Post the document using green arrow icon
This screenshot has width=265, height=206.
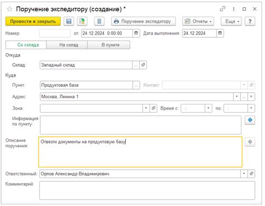click(82, 21)
